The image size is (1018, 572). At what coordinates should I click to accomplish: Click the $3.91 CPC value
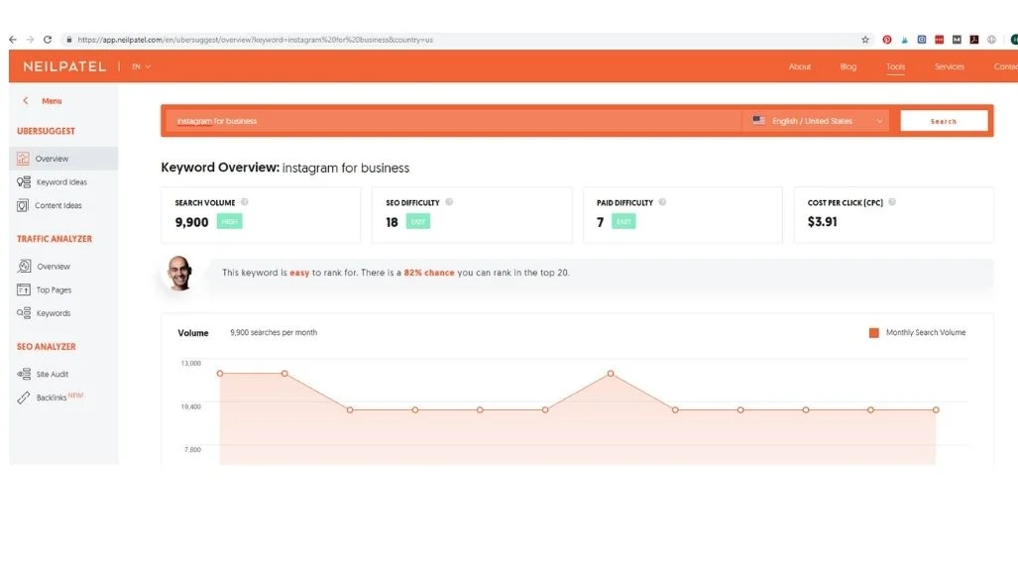[x=822, y=221]
